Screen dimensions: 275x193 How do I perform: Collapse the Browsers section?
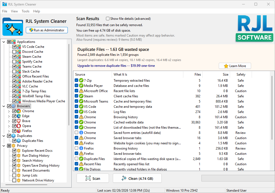pos(4,106)
